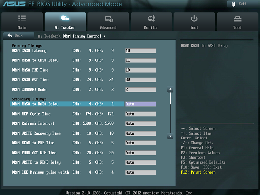This screenshot has width=260, height=195.
Task: Click the Primary Timings heading
Action: tap(27, 46)
